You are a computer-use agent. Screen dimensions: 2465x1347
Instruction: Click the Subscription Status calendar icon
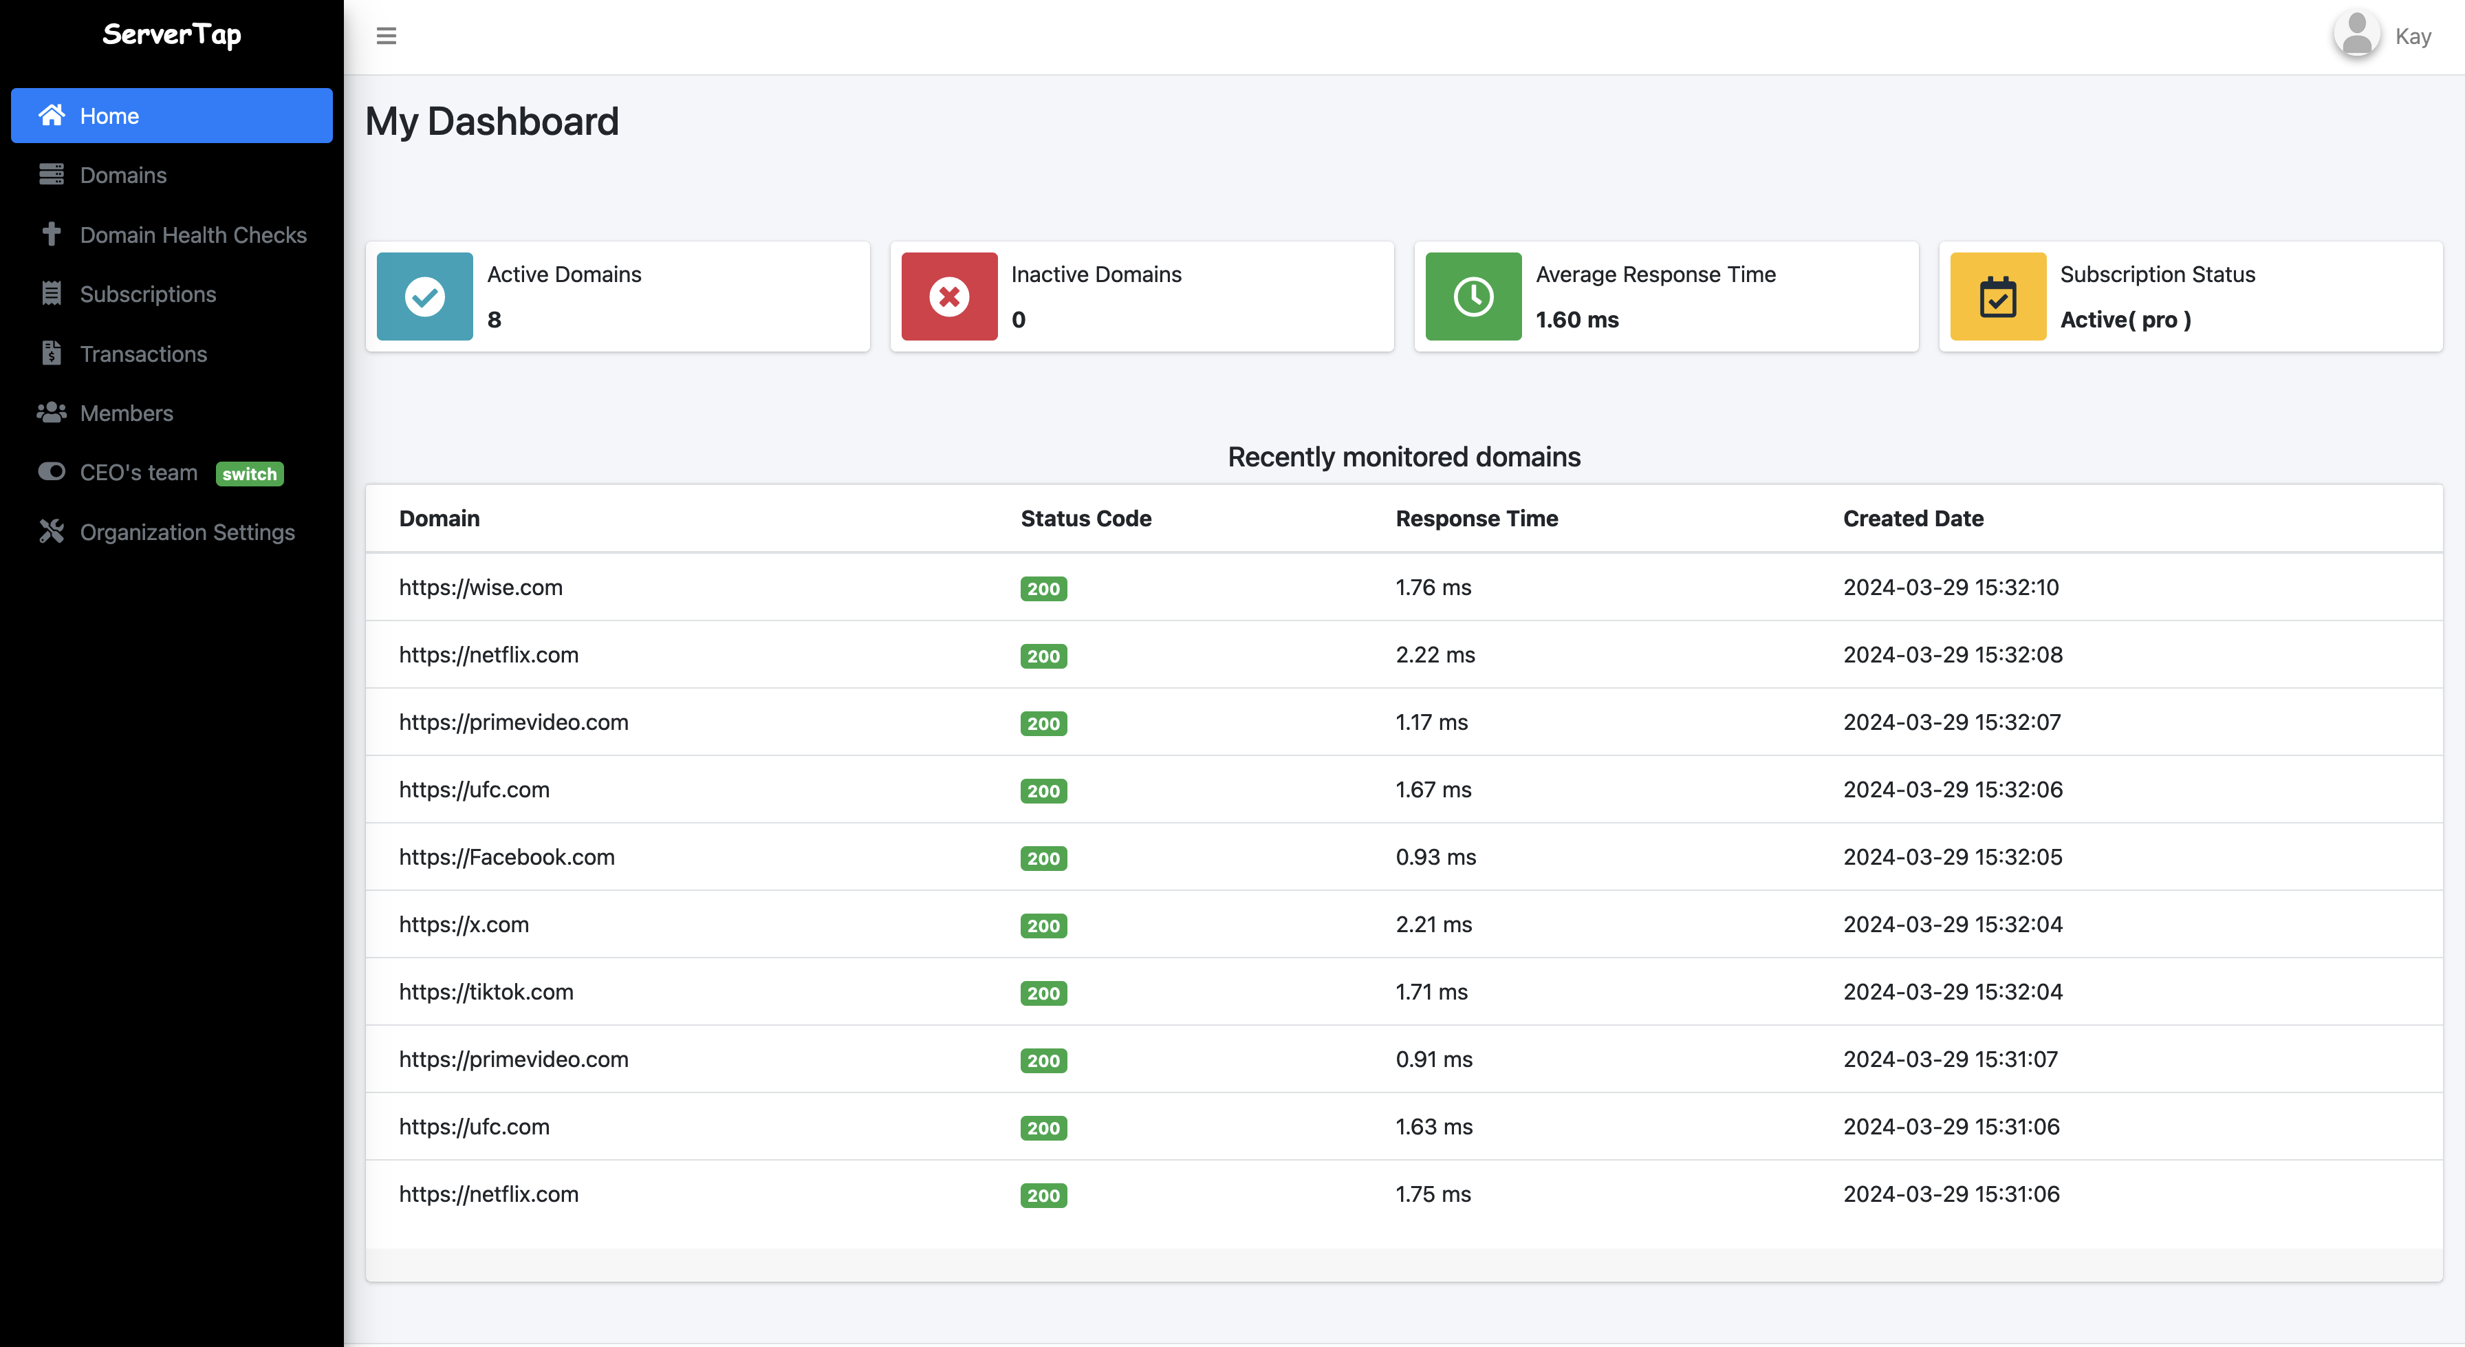tap(1998, 297)
